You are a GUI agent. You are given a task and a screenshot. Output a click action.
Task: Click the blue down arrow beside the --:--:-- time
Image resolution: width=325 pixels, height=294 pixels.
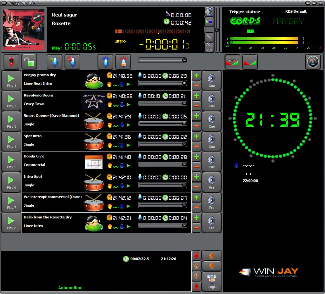click(x=236, y=165)
